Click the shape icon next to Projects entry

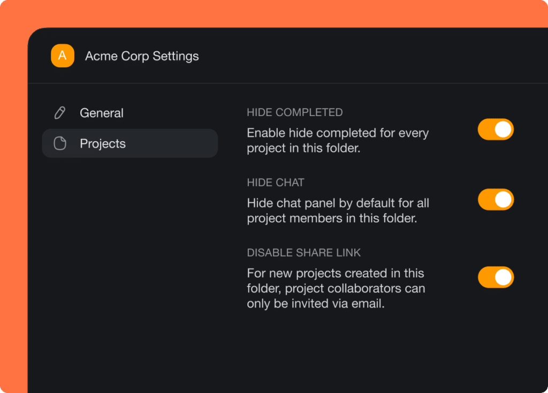click(x=59, y=143)
